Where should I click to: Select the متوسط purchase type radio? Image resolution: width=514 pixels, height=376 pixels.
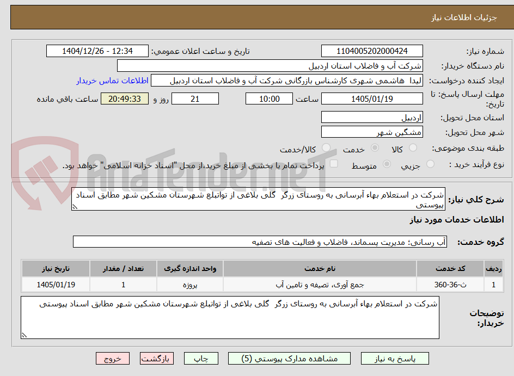point(387,164)
